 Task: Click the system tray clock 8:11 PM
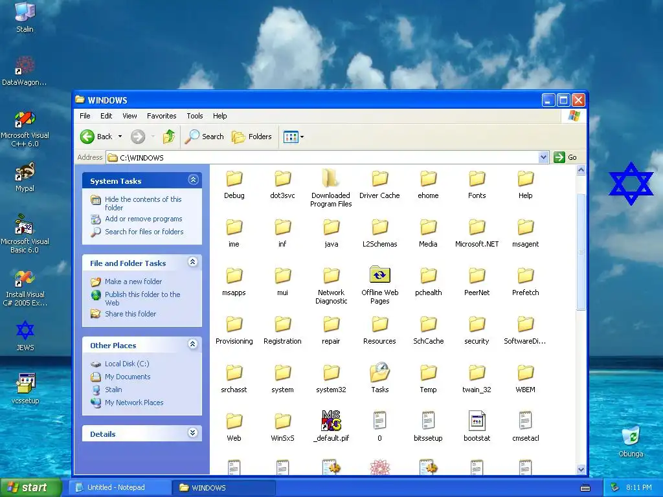tap(639, 488)
